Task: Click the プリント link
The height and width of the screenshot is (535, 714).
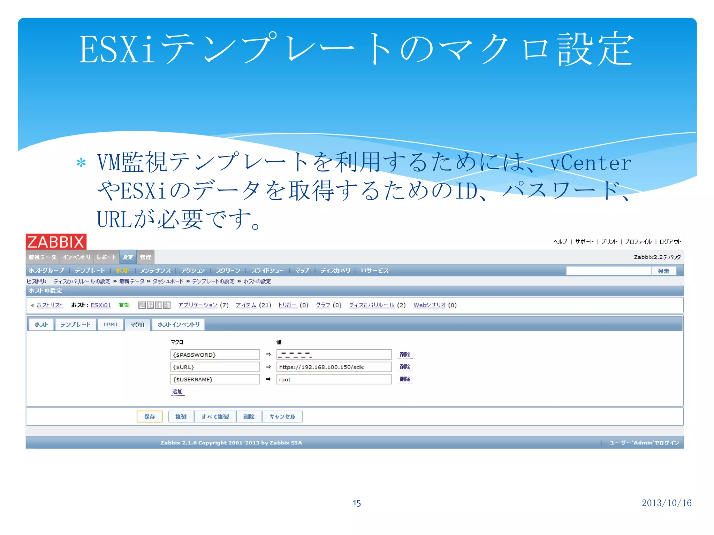Action: click(609, 242)
